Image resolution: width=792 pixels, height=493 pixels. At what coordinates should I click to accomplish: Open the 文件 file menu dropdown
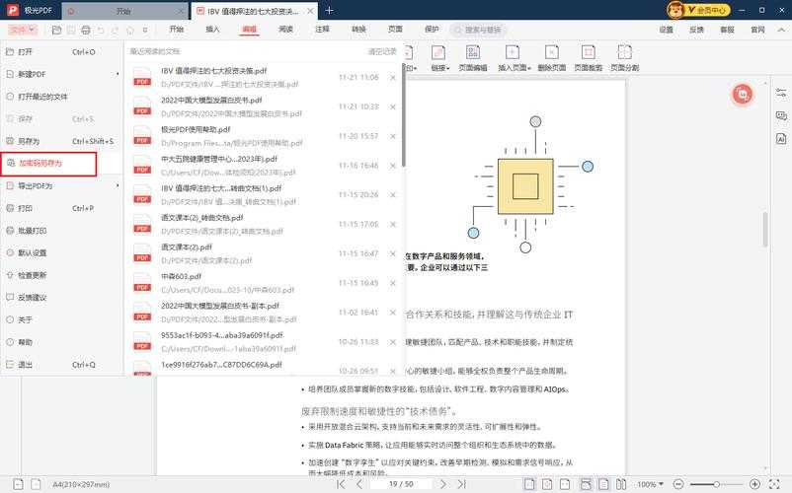(23, 30)
